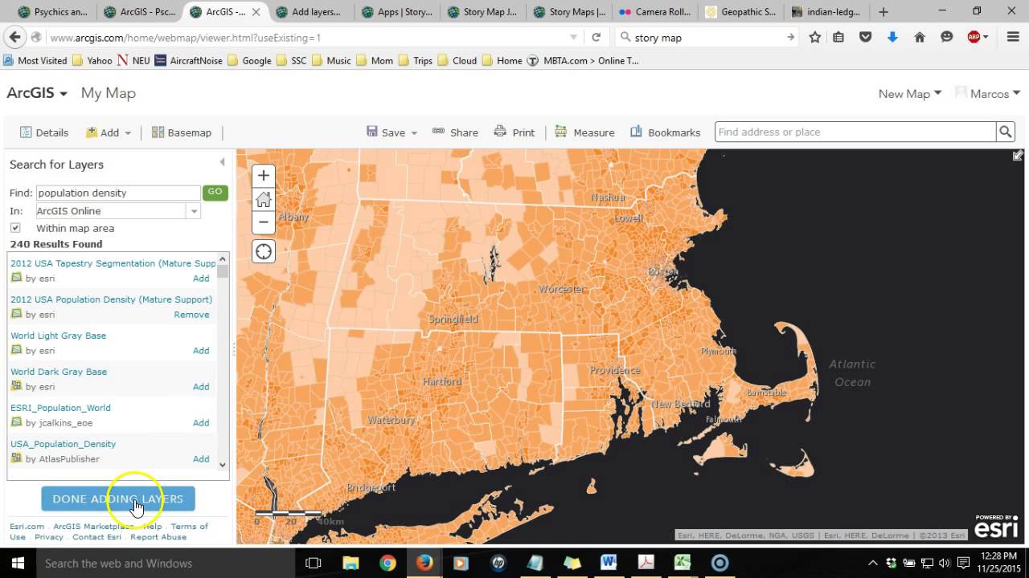Click the Find address or place field

855,132
